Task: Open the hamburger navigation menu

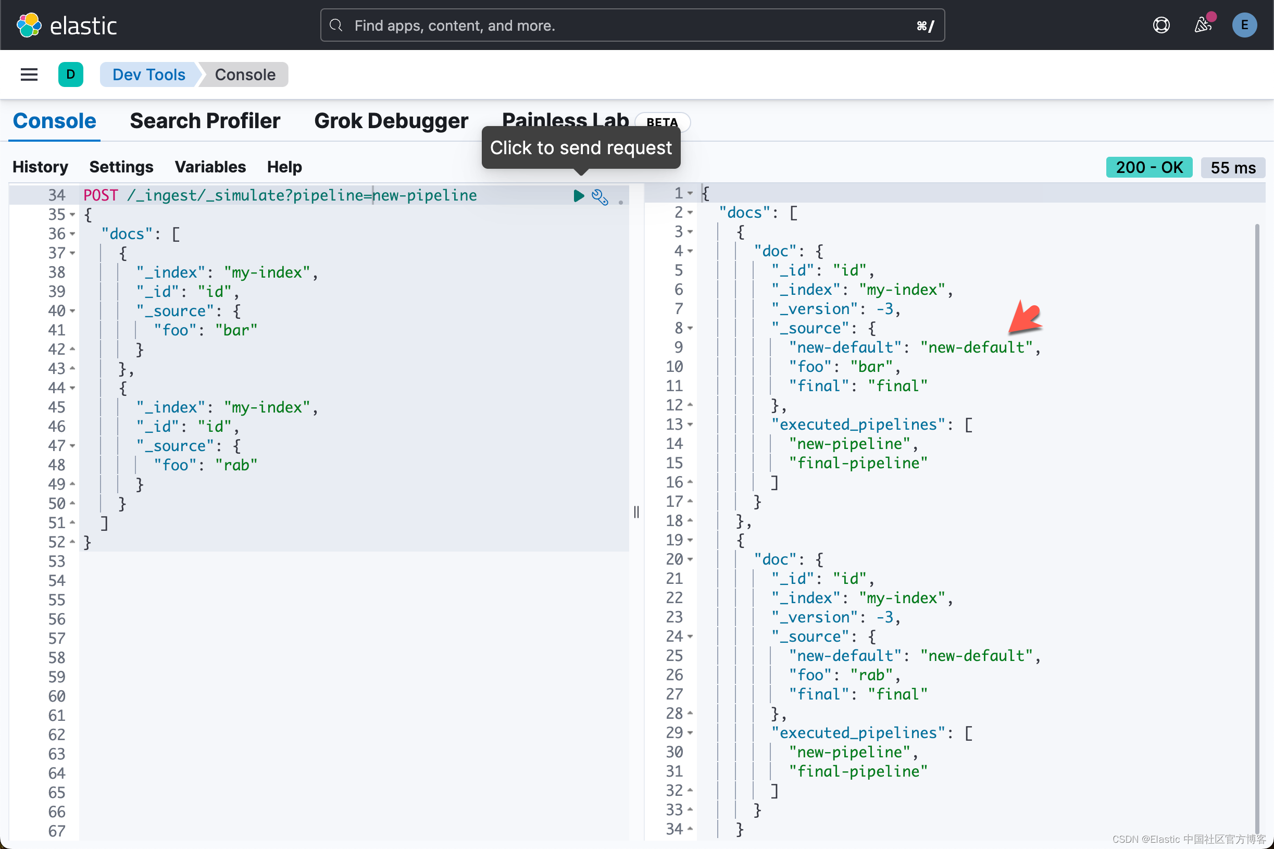Action: 29,74
